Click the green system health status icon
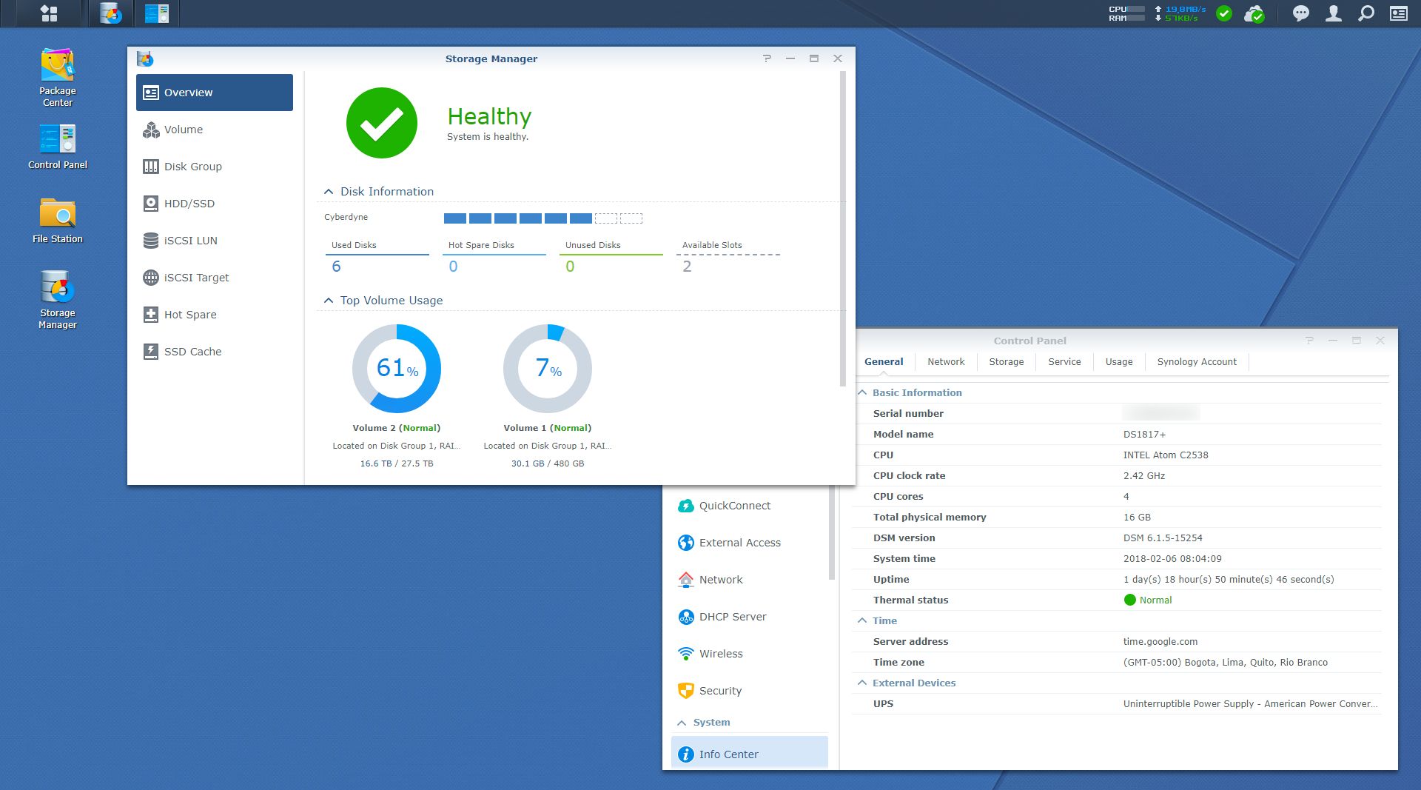The width and height of the screenshot is (1421, 790). [x=1224, y=13]
